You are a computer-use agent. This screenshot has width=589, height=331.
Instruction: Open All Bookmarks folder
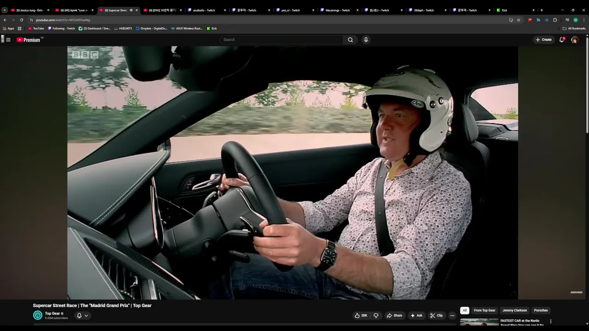574,29
